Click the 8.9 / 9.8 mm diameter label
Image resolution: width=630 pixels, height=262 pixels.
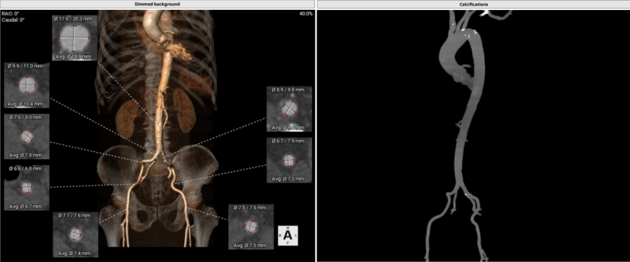pos(289,89)
